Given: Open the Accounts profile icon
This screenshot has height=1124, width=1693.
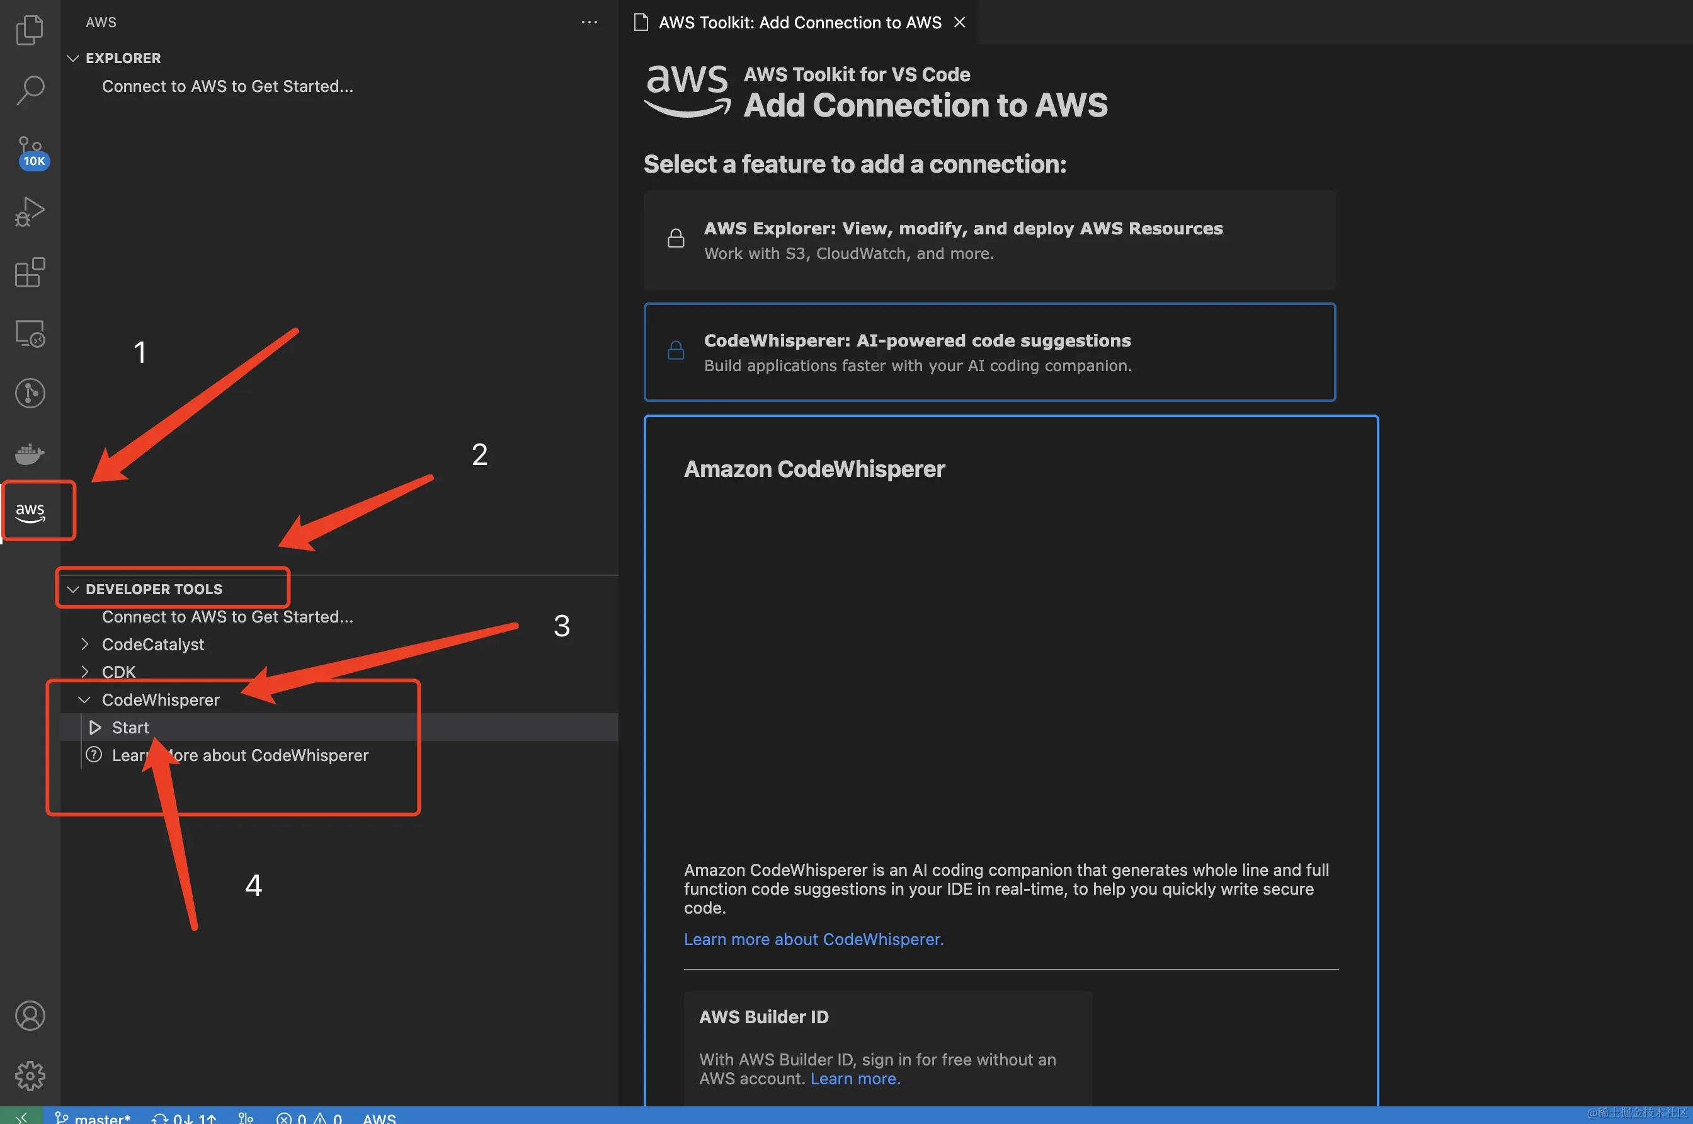Looking at the screenshot, I should (30, 1015).
